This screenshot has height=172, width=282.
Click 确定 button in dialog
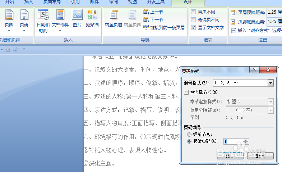[230, 156]
